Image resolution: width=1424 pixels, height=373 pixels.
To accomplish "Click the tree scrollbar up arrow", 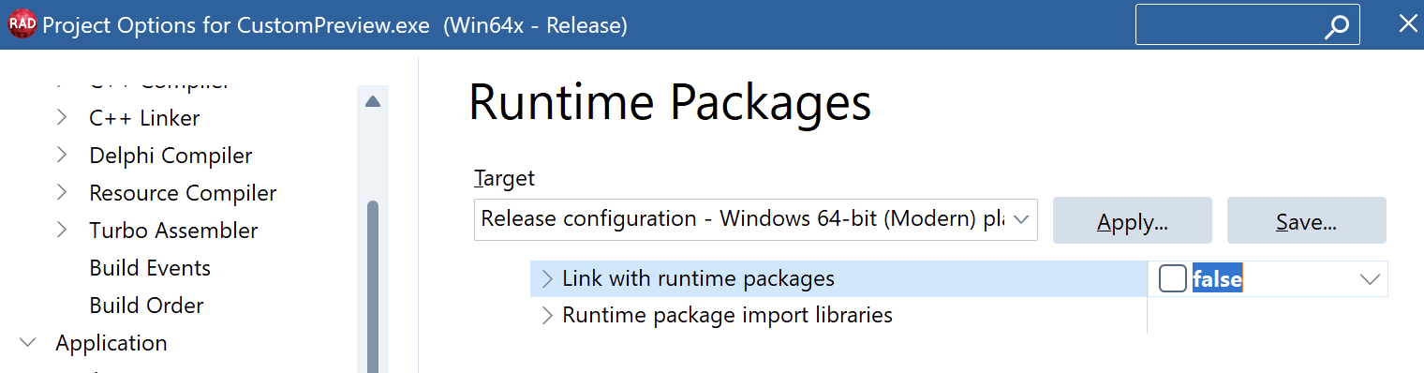I will tap(373, 101).
